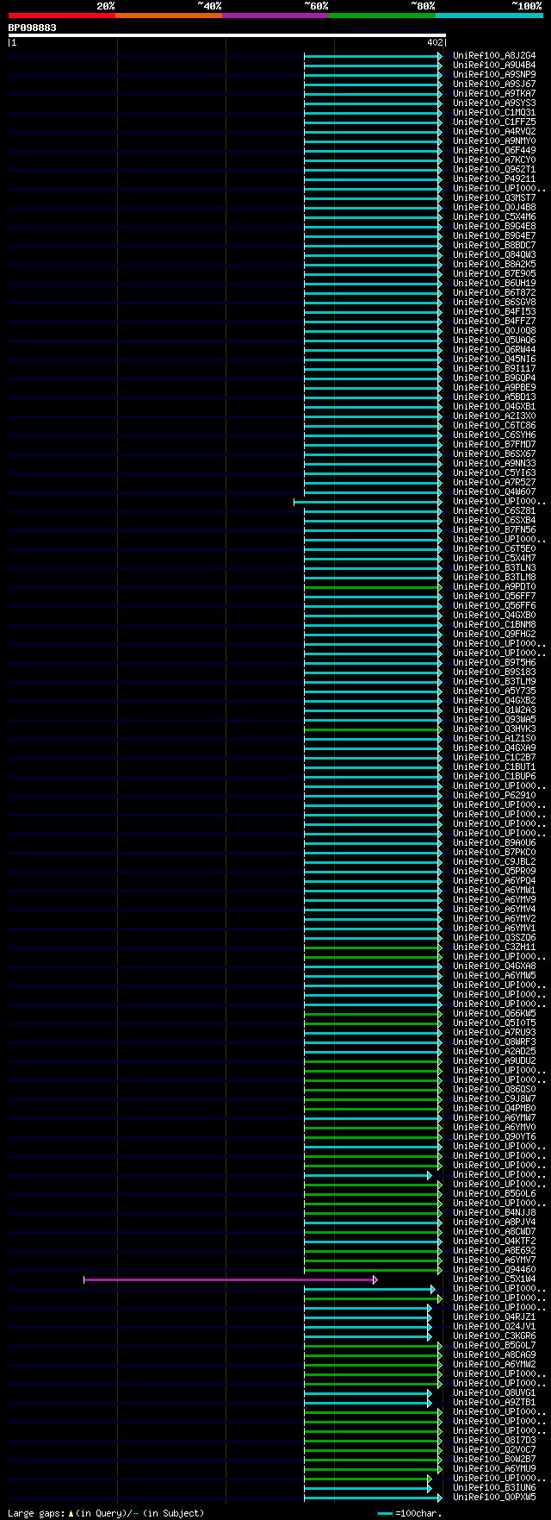This screenshot has width=551, height=1520.
Task: Select label UniRef100_Q66KW5
Action: pyautogui.click(x=494, y=1014)
